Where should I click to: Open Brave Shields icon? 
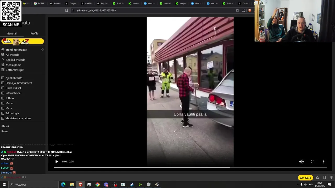click(x=250, y=10)
